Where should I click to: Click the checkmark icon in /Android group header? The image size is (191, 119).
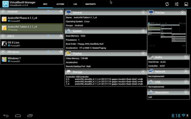coord(48,11)
